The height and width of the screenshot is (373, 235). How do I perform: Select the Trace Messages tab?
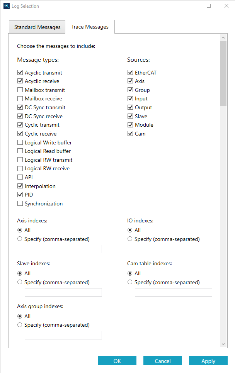90,27
